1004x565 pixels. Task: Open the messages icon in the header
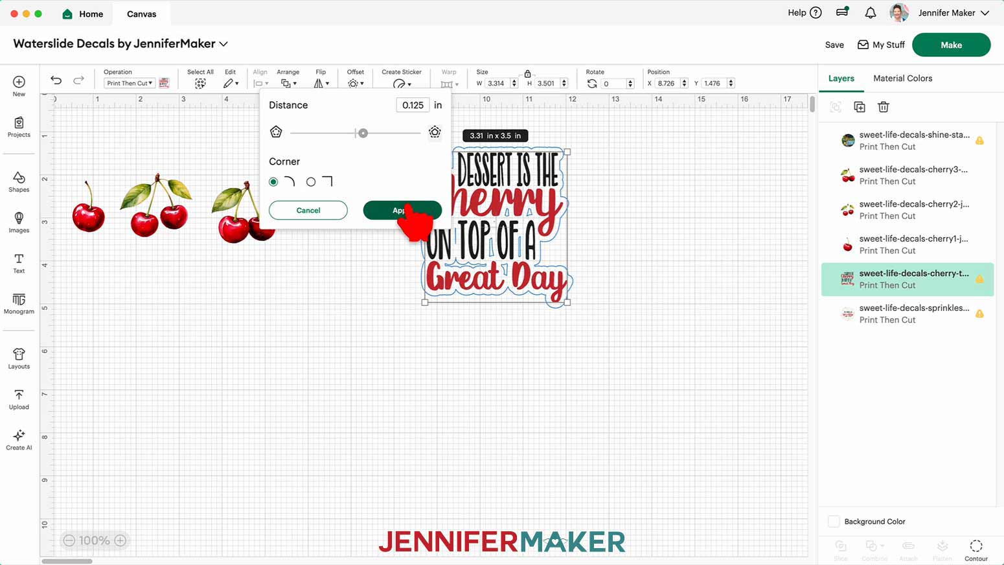point(842,12)
